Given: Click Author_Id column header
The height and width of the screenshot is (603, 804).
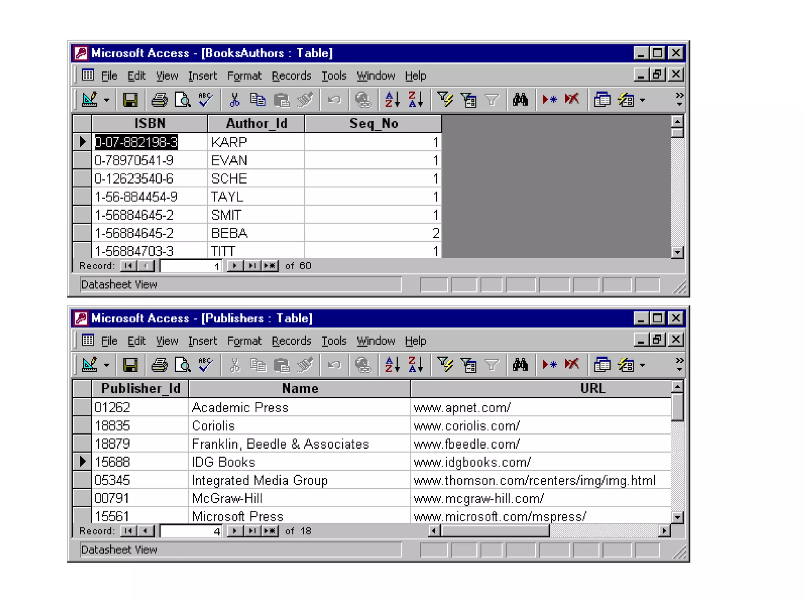Looking at the screenshot, I should (256, 123).
